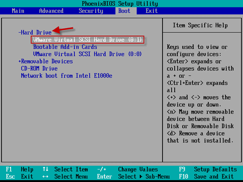Switch to the Advanced tab

coord(51,11)
